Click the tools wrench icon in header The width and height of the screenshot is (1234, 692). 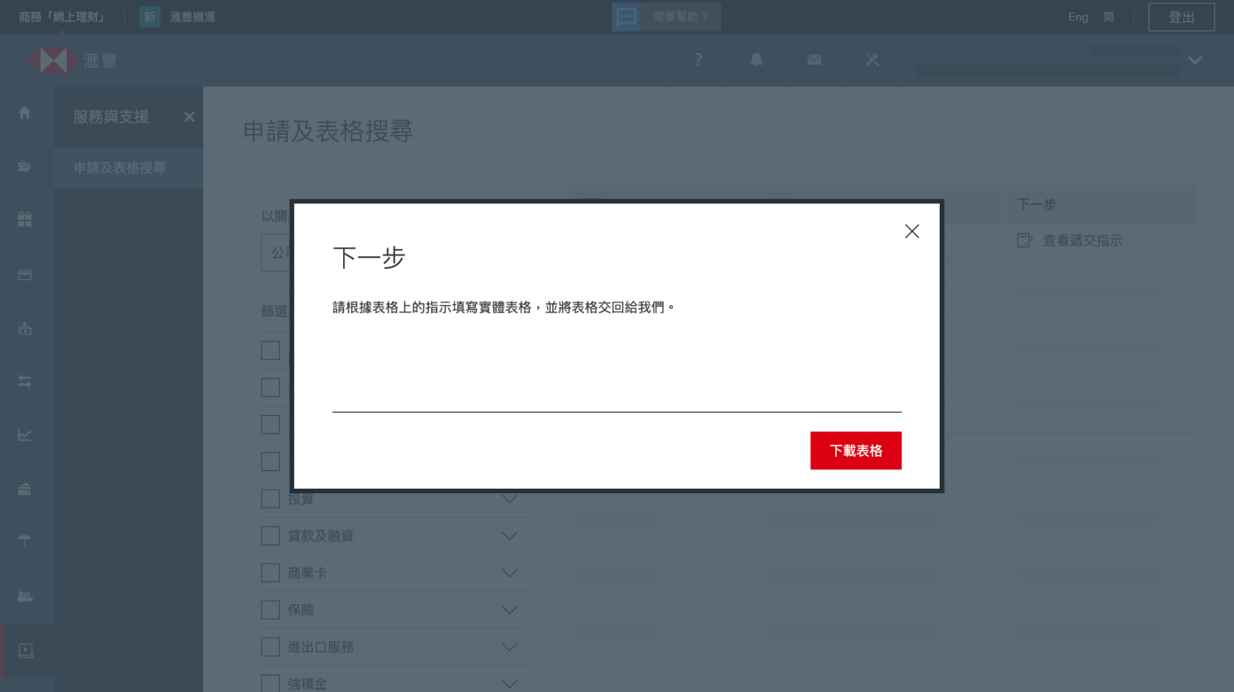coord(871,60)
